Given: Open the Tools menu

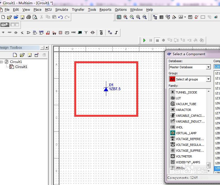Looking at the screenshot, I should 92,10.
